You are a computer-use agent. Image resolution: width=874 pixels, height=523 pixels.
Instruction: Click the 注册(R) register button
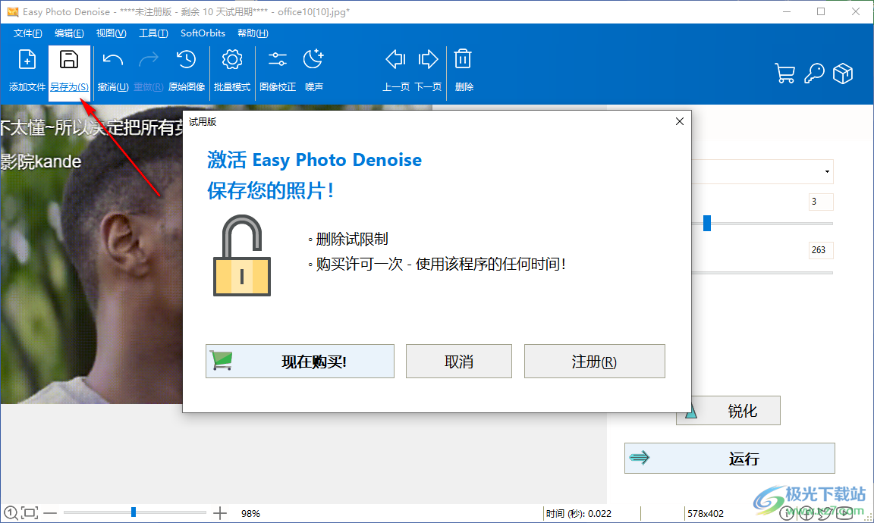pyautogui.click(x=594, y=362)
